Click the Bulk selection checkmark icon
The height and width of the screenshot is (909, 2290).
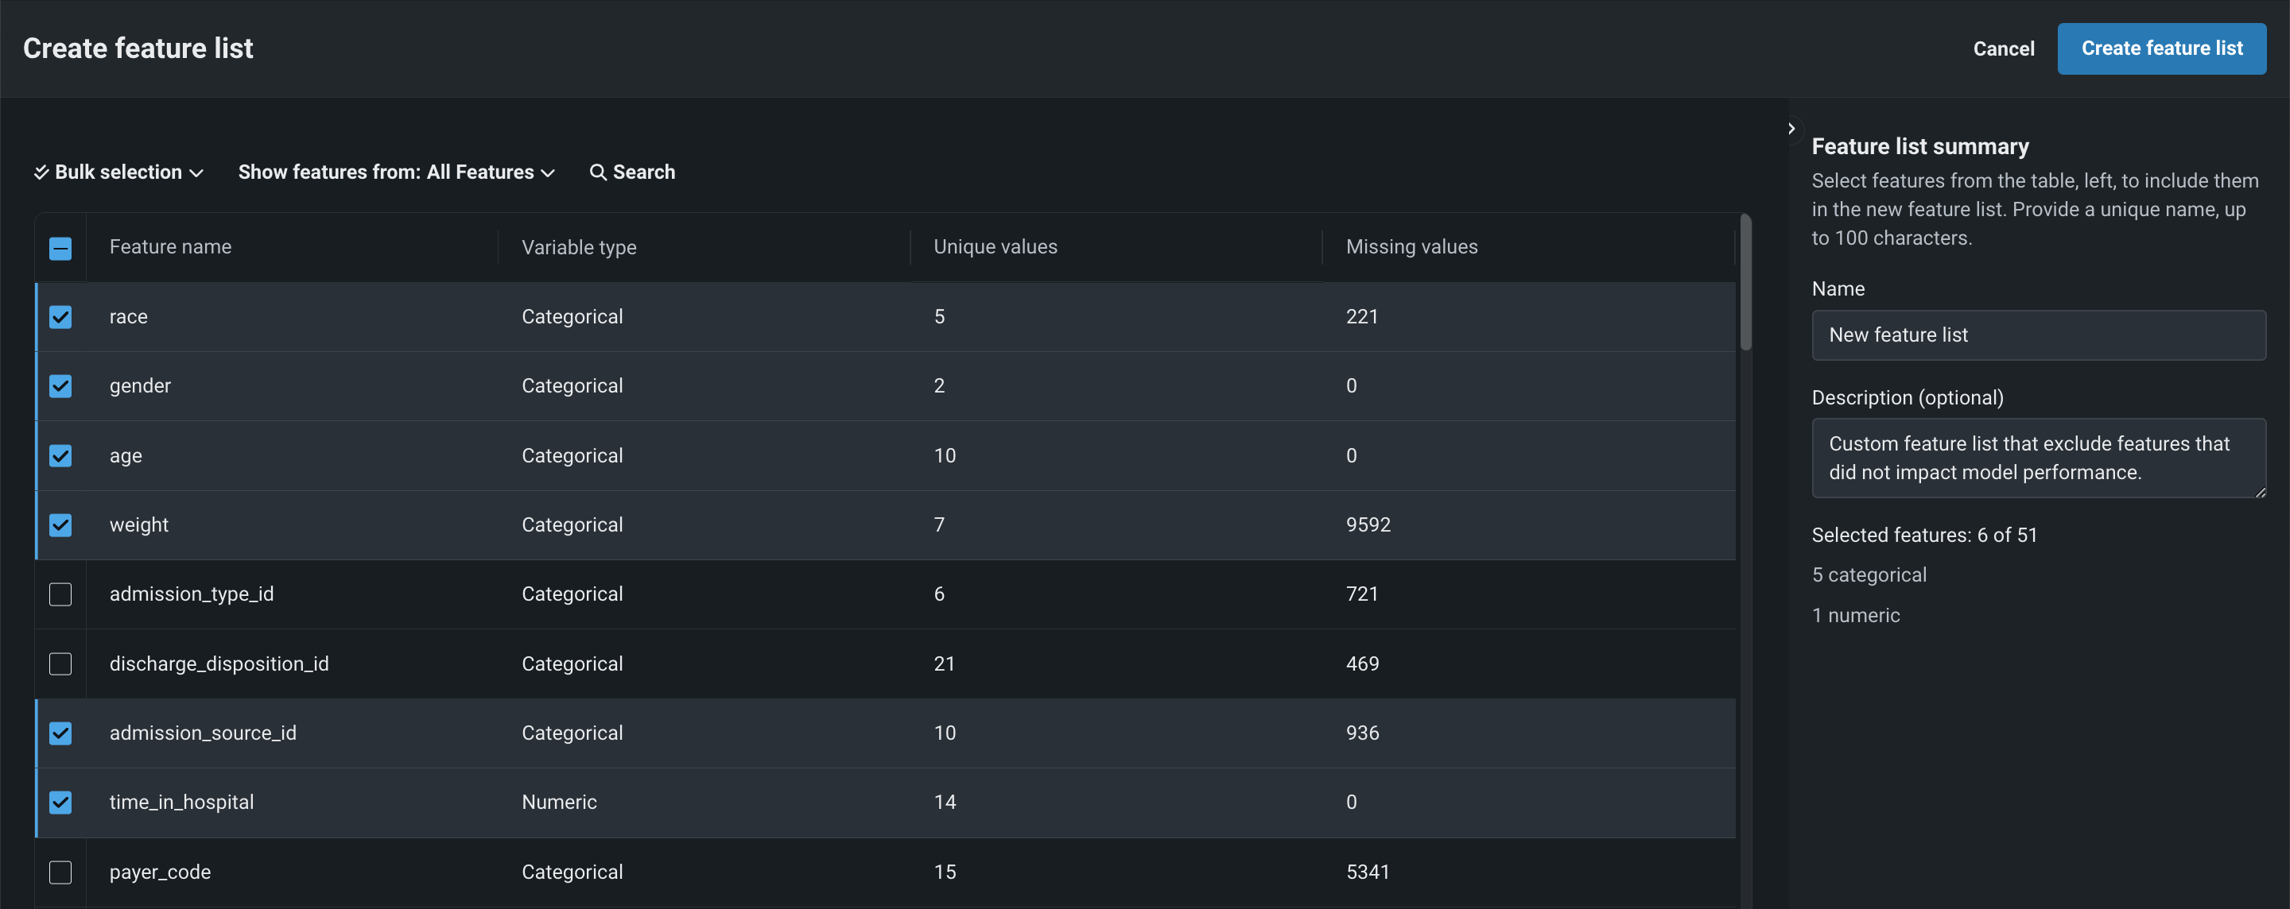coord(41,172)
